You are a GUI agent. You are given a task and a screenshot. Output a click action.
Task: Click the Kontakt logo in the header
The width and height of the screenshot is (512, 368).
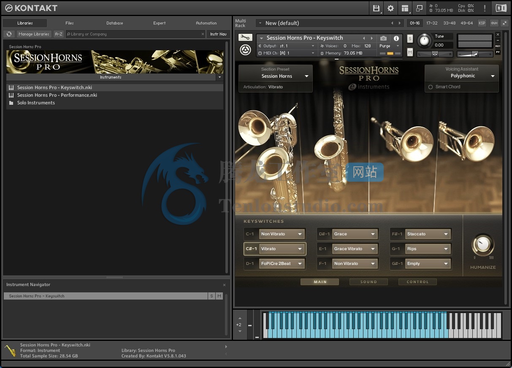point(31,8)
